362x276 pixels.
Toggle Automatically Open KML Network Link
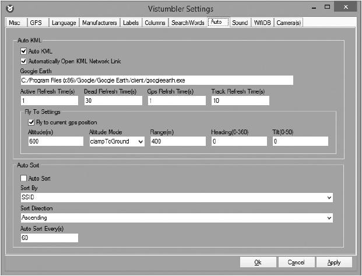(24, 61)
